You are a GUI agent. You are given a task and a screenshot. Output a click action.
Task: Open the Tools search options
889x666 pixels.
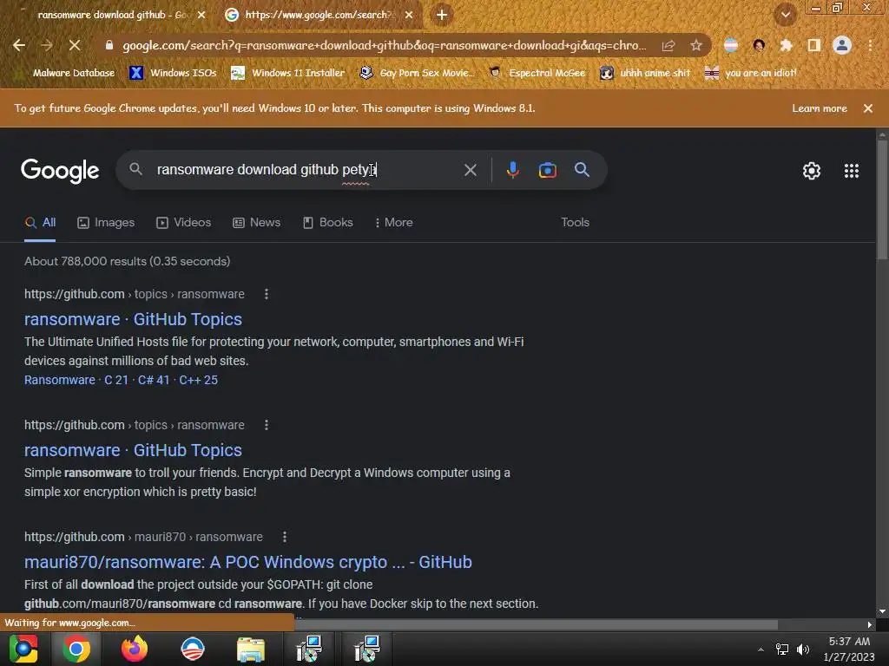pyautogui.click(x=575, y=223)
